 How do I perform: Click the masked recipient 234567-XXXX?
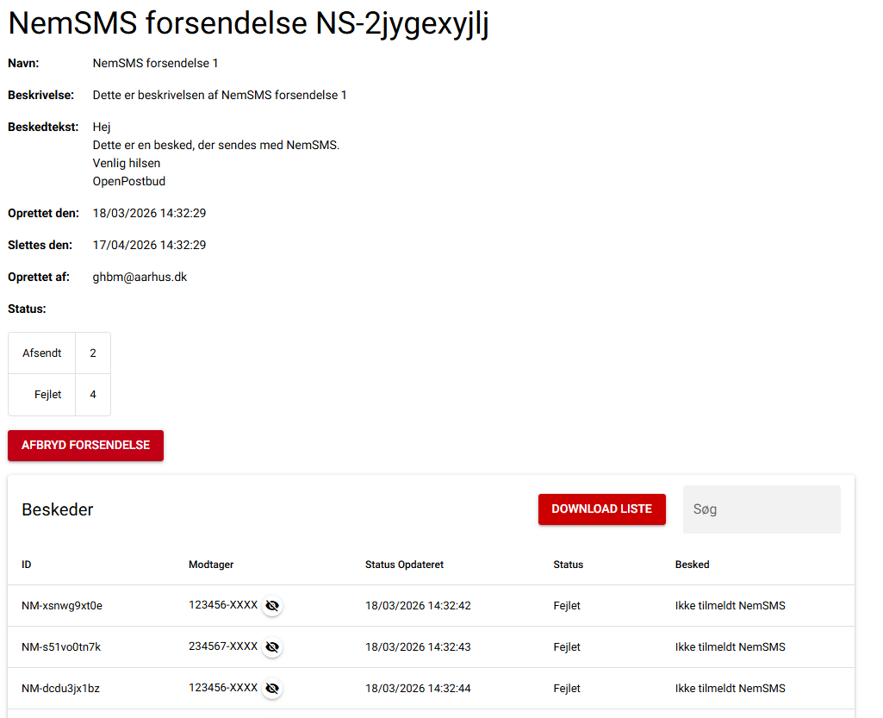pos(223,646)
